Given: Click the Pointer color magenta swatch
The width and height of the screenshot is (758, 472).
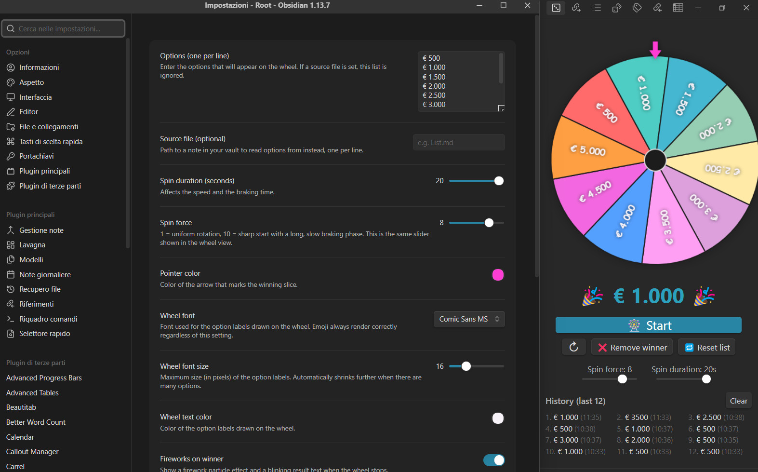Looking at the screenshot, I should pyautogui.click(x=498, y=275).
